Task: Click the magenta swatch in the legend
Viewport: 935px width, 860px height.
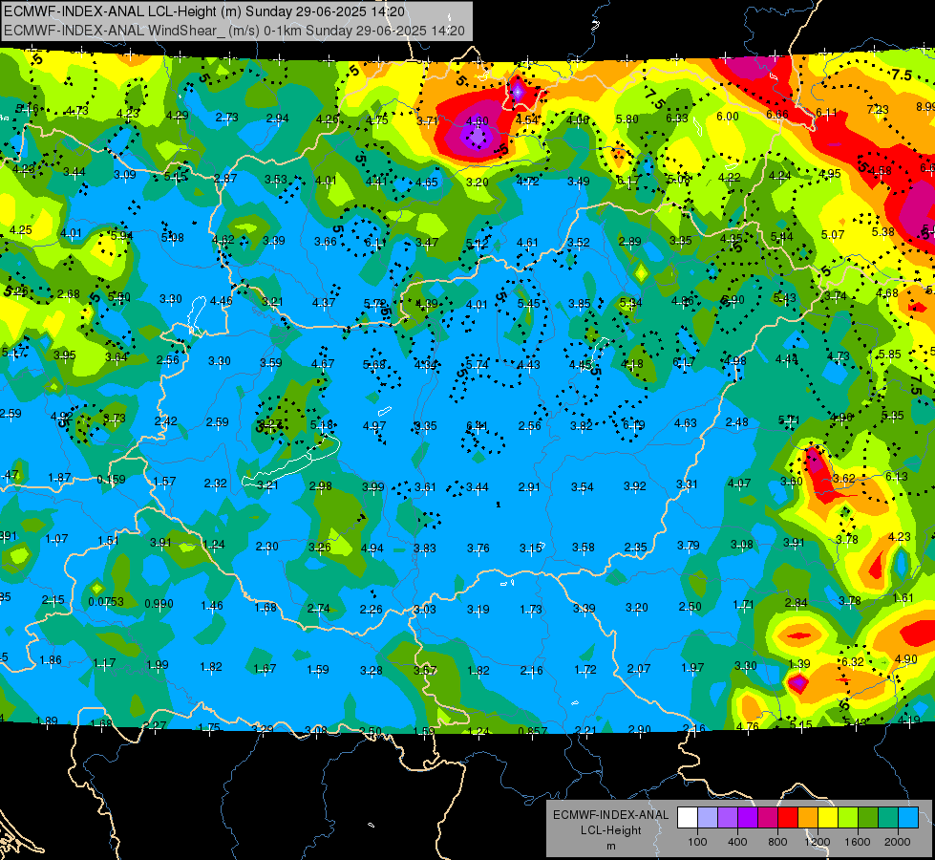Action: coord(768,818)
